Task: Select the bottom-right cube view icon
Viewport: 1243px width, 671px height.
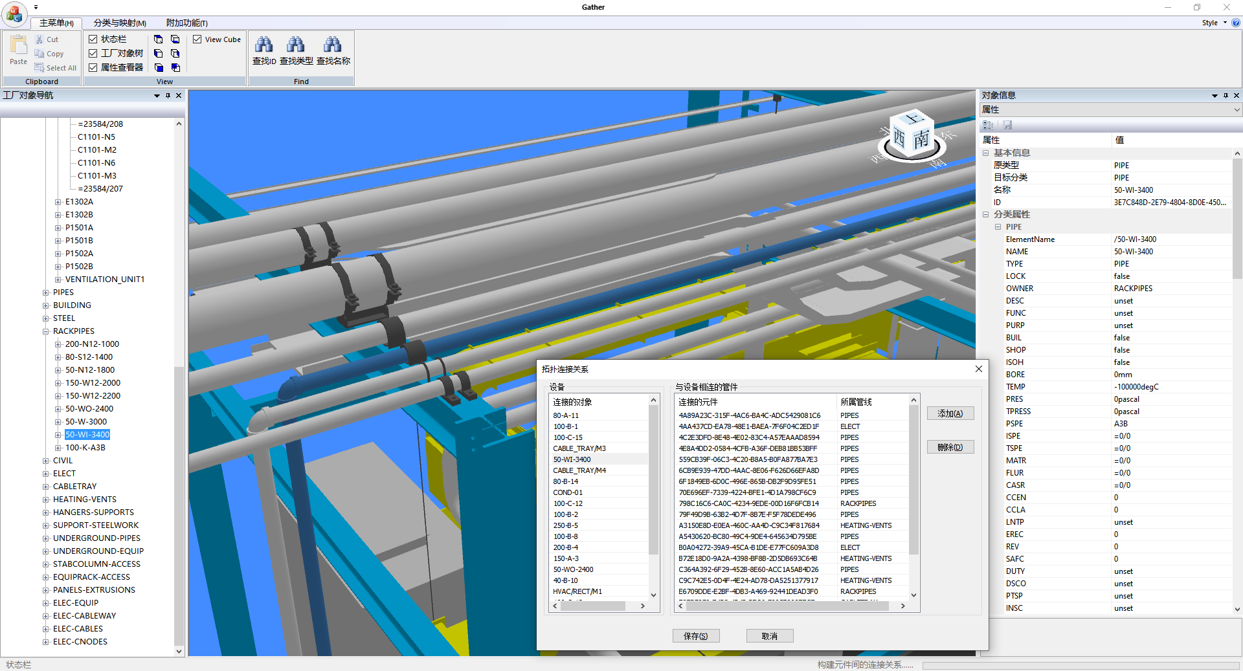Action: (x=175, y=67)
